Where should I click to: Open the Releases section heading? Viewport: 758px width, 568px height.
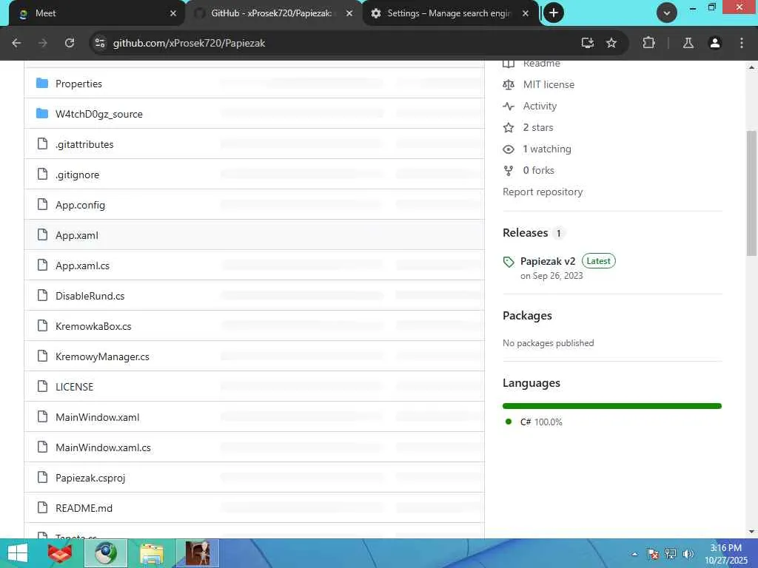tap(525, 233)
